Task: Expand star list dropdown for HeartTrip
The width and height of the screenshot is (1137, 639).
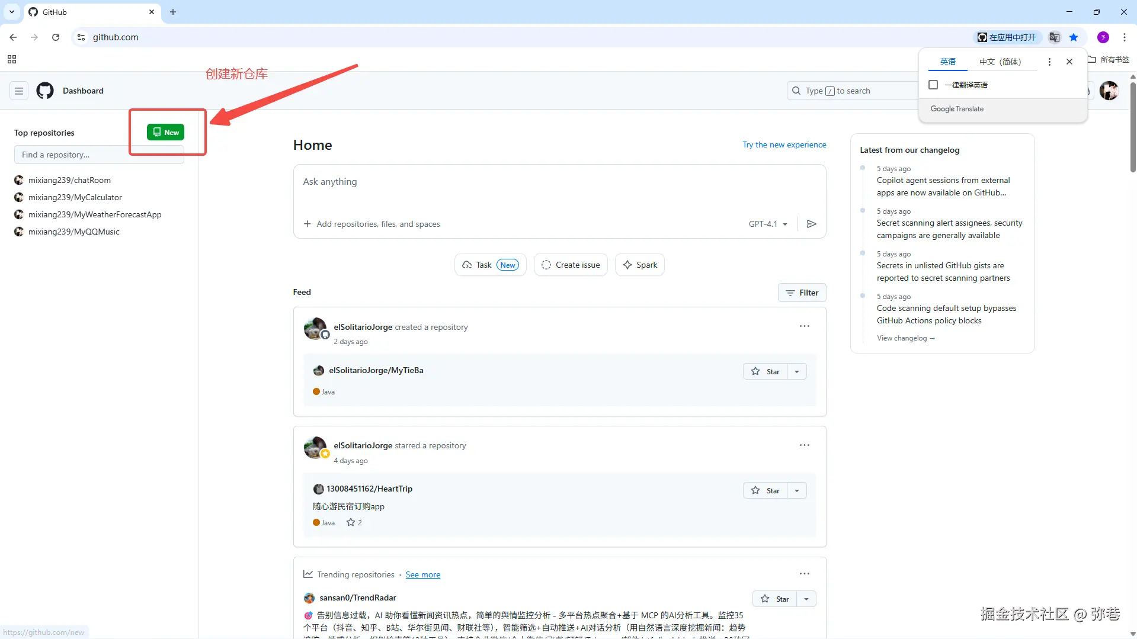Action: pyautogui.click(x=797, y=490)
